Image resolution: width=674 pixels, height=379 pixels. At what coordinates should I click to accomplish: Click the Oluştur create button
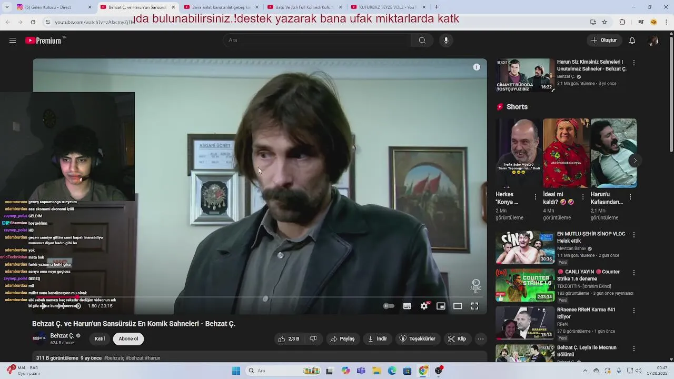click(x=603, y=41)
